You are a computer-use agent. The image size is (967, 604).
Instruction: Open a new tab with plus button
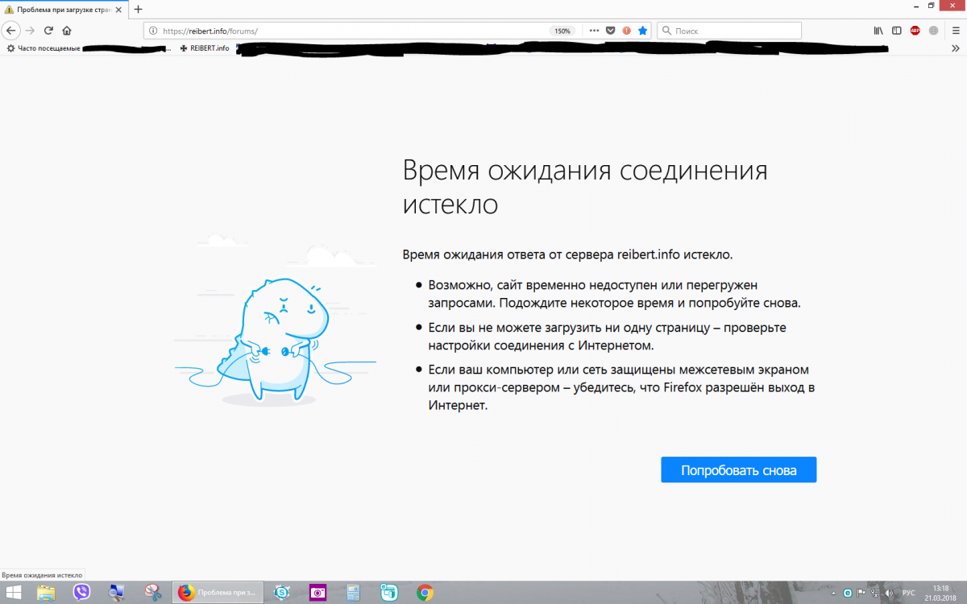tap(138, 10)
